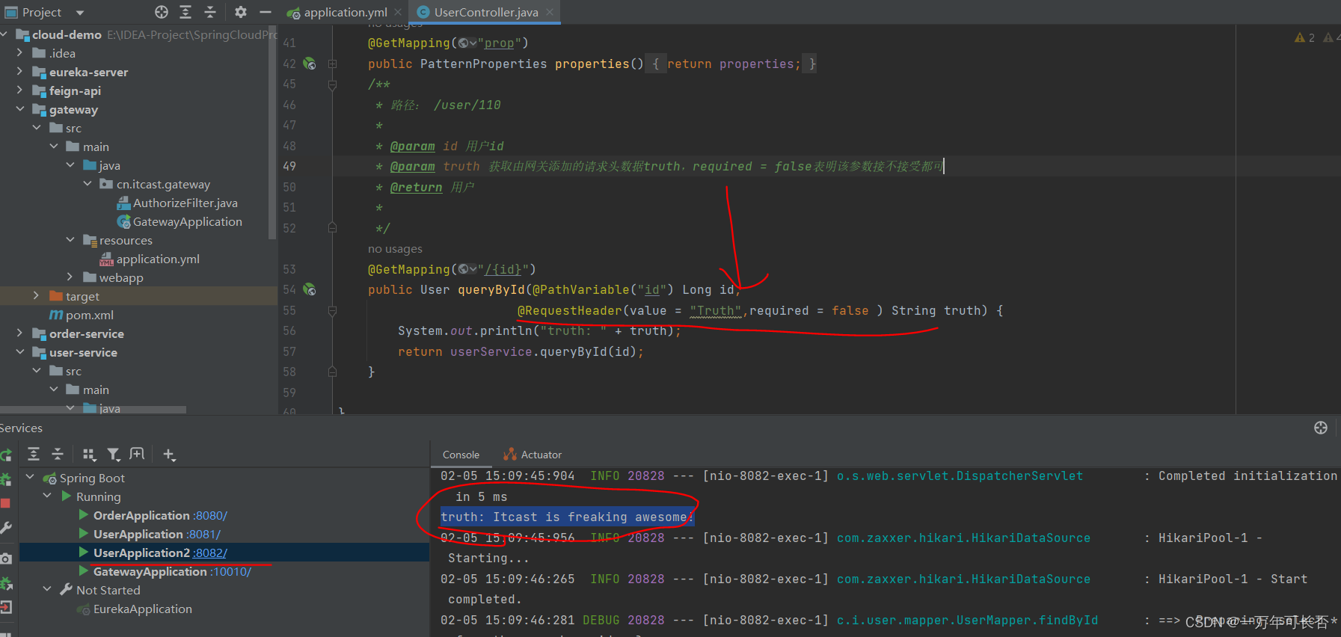Open Group By options in Services toolbar
1341x637 pixels.
89,454
